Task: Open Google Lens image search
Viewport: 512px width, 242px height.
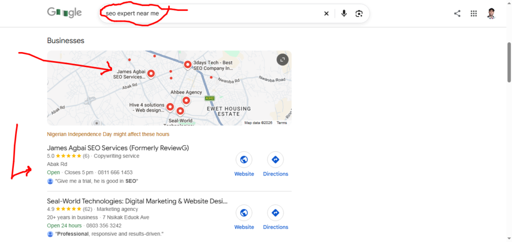Action: click(x=359, y=13)
